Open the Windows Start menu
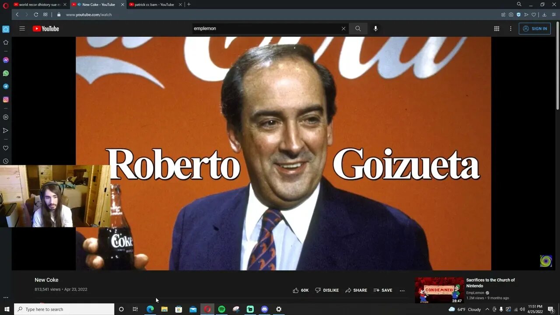560x315 pixels. (x=7, y=309)
